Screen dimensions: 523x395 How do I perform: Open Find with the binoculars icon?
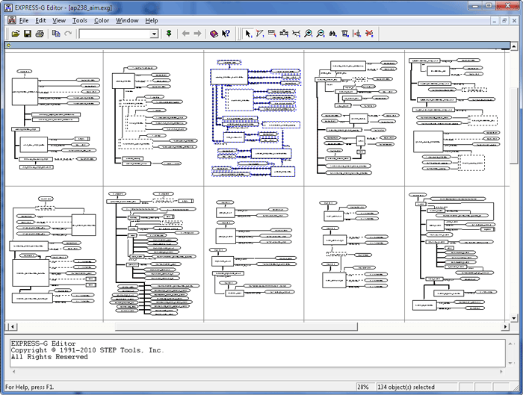pos(332,34)
